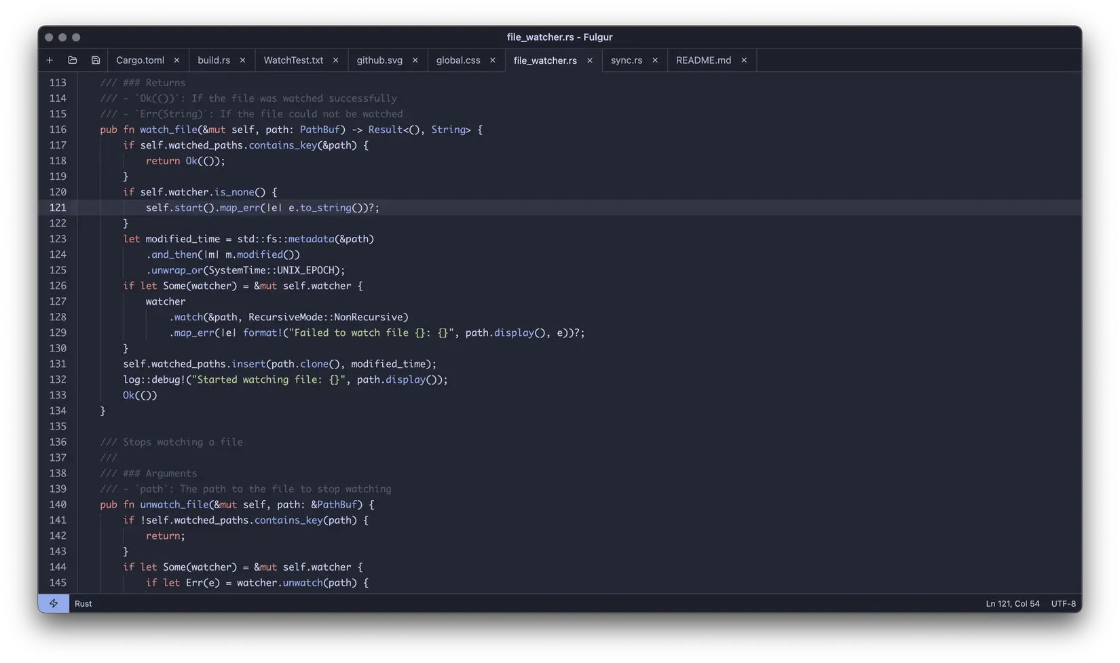Click the Fulgur lightning icon in status bar

[54, 603]
